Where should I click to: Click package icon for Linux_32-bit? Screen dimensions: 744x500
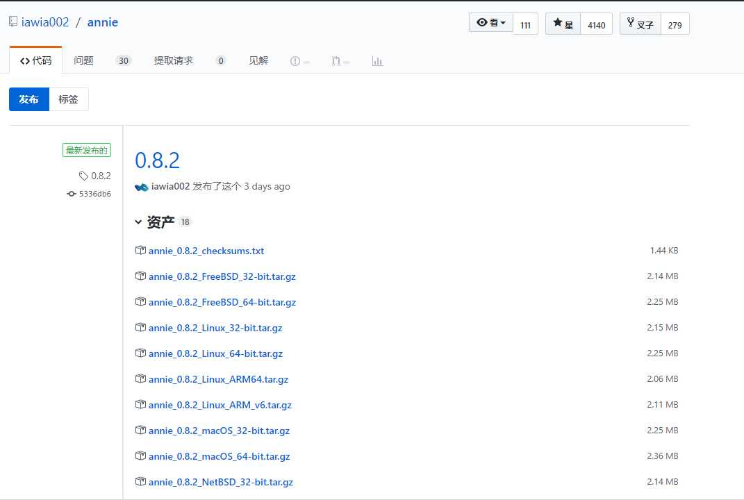coord(140,327)
